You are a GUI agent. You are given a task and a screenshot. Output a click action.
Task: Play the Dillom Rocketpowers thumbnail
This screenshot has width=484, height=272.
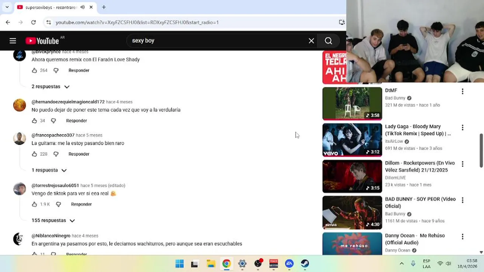[x=352, y=176]
